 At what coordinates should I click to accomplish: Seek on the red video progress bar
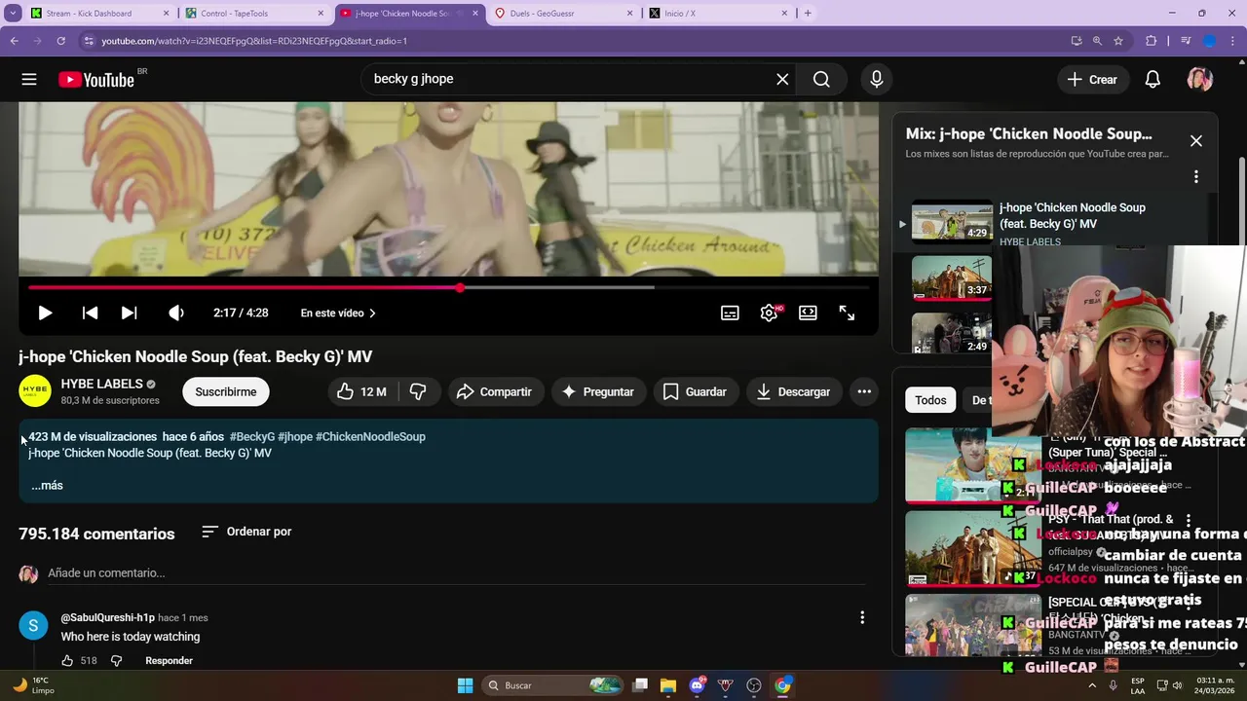coord(448,287)
